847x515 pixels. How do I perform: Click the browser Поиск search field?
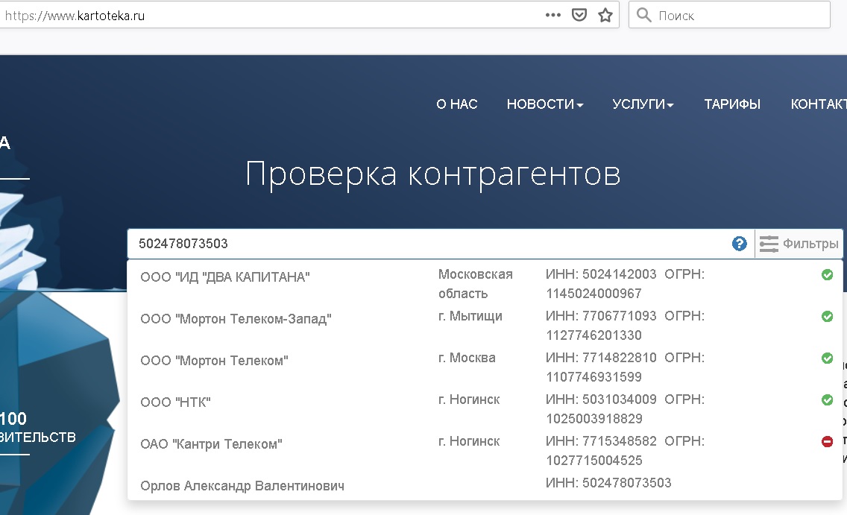point(729,15)
